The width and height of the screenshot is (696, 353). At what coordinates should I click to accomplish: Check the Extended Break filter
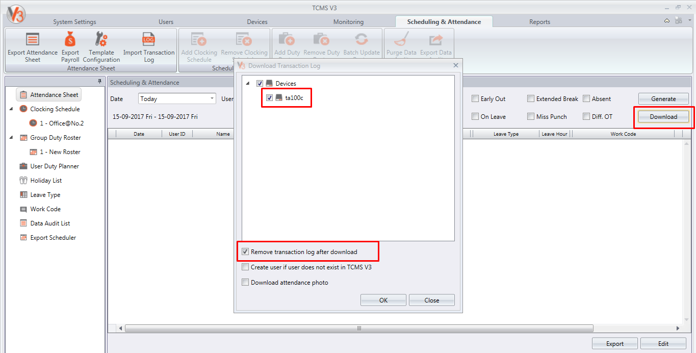(531, 98)
